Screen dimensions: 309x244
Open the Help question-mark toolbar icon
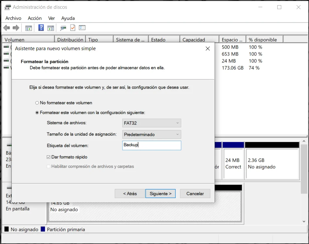[41, 28]
